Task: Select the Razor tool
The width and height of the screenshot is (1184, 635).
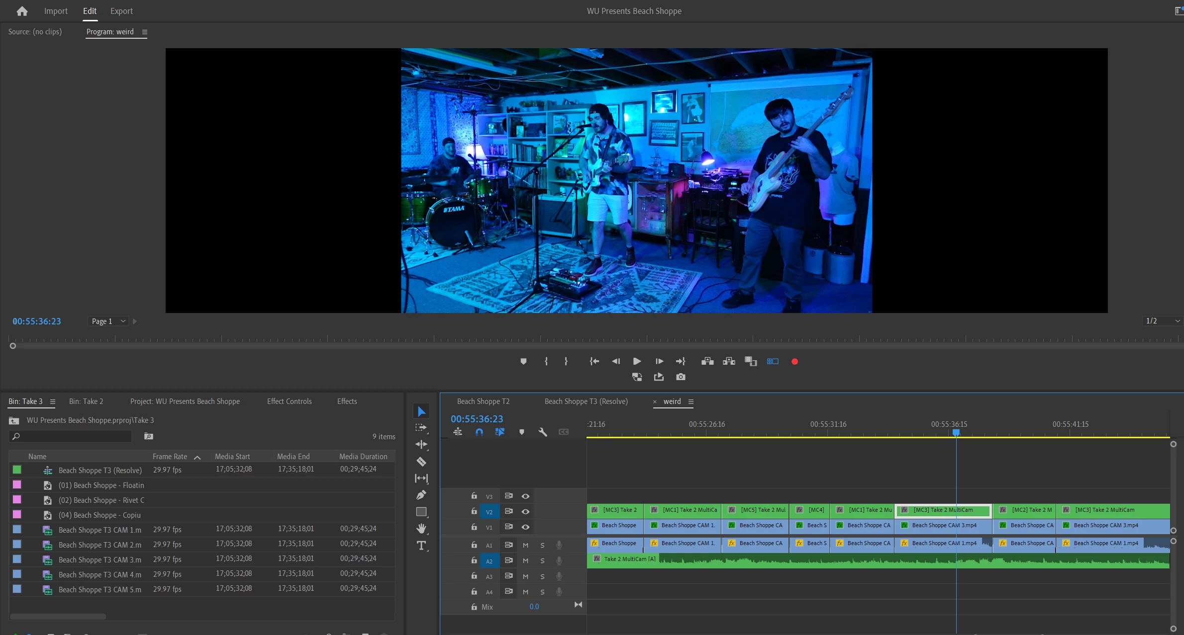Action: coord(421,462)
